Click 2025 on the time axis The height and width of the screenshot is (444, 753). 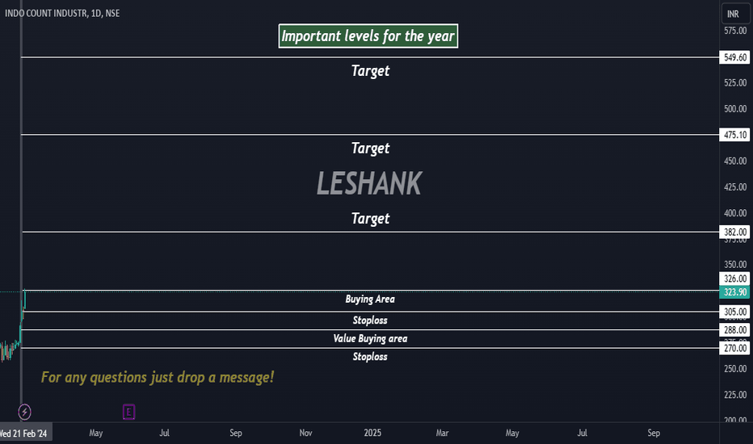tap(372, 433)
